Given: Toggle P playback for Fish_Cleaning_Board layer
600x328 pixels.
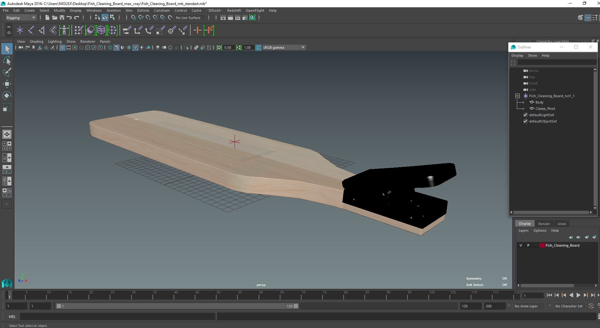Looking at the screenshot, I should [x=528, y=245].
